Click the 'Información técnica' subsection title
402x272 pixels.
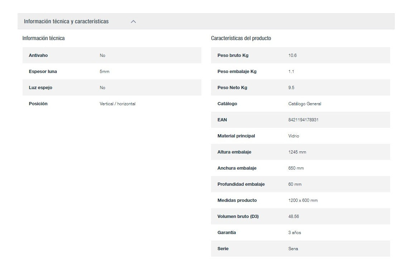[43, 38]
